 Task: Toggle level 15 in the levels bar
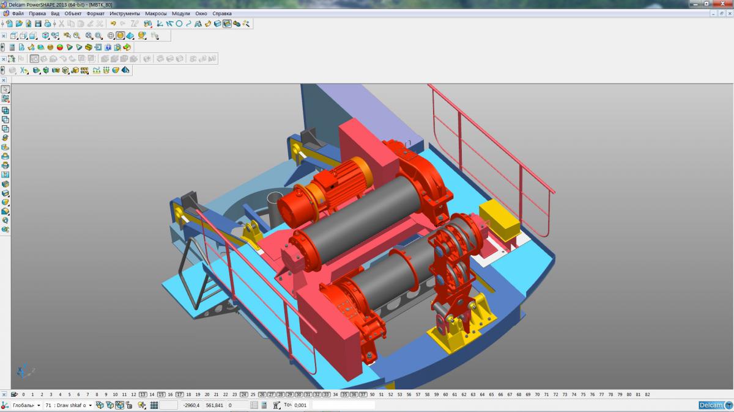pyautogui.click(x=161, y=395)
